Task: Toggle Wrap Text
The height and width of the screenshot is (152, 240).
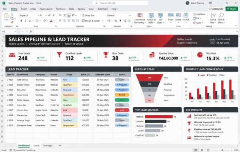Action: pos(88,16)
